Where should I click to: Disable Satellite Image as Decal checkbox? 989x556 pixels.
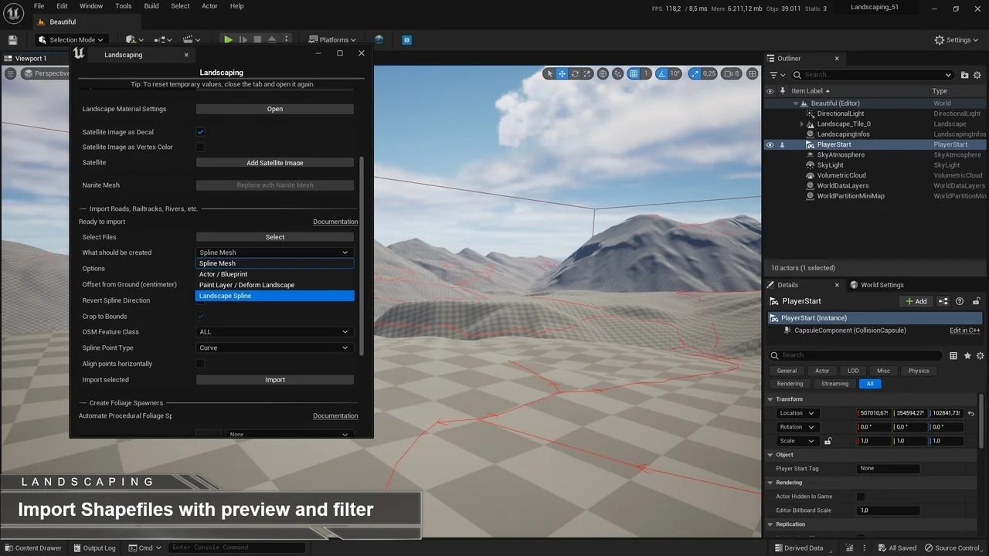[200, 132]
